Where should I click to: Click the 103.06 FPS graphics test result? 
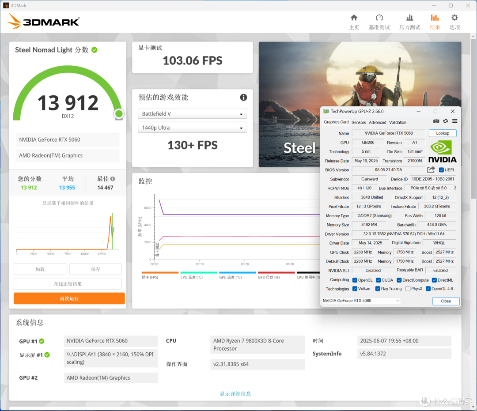point(192,60)
